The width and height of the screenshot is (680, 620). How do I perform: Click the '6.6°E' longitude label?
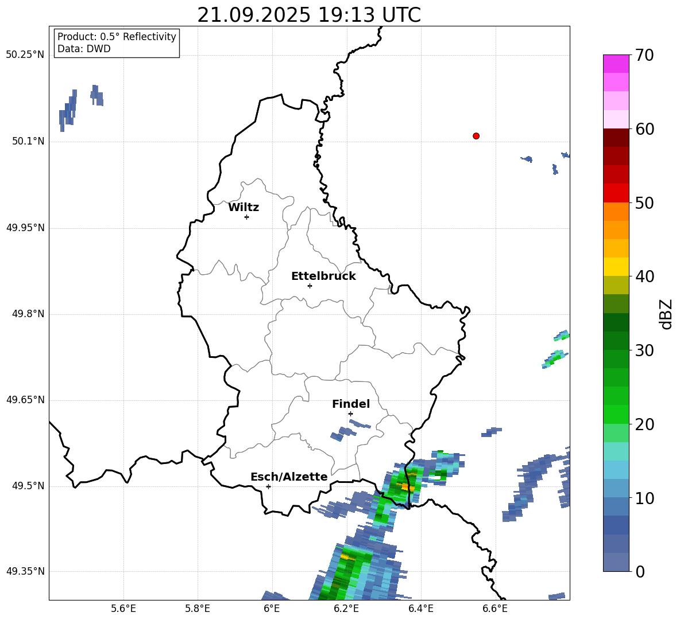point(495,609)
